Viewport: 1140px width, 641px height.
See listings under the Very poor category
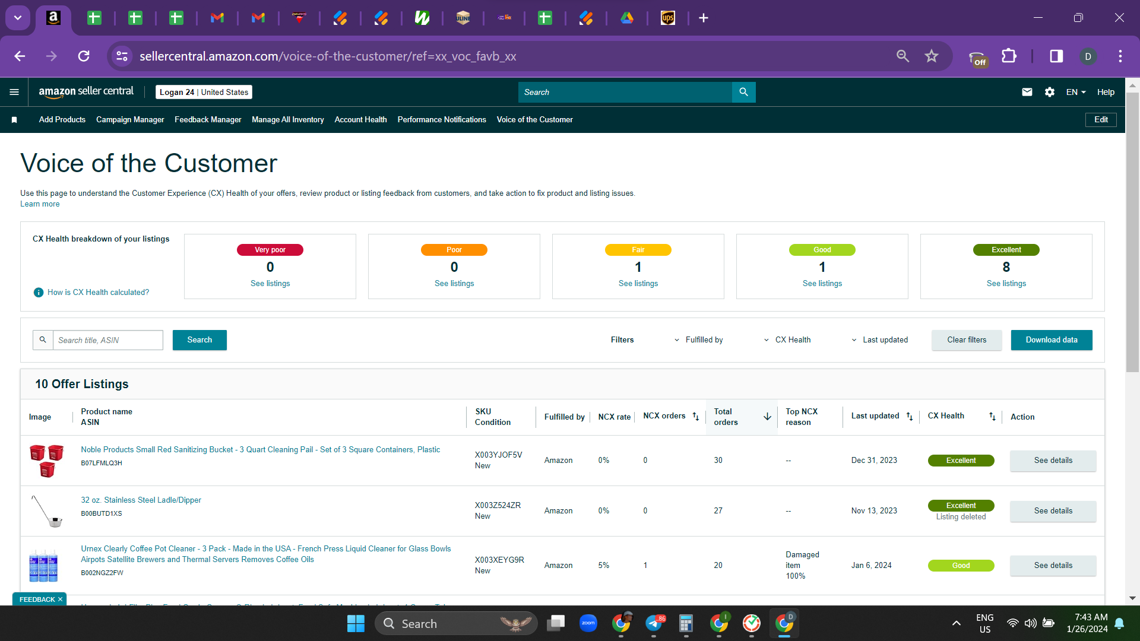[x=270, y=284]
